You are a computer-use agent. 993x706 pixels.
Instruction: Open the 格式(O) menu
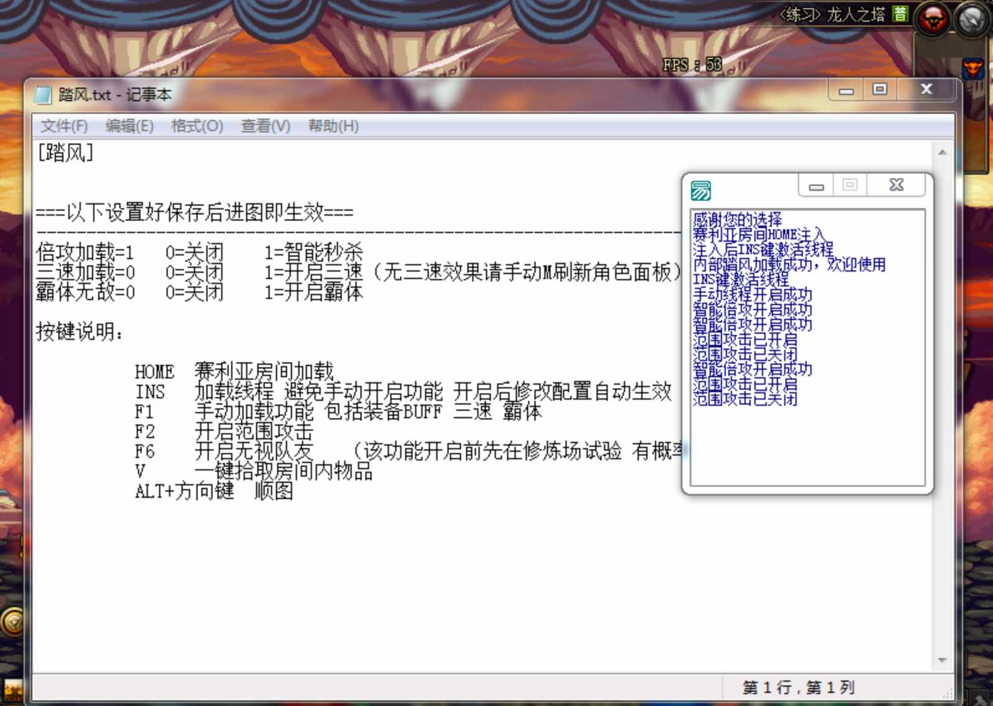(x=197, y=126)
